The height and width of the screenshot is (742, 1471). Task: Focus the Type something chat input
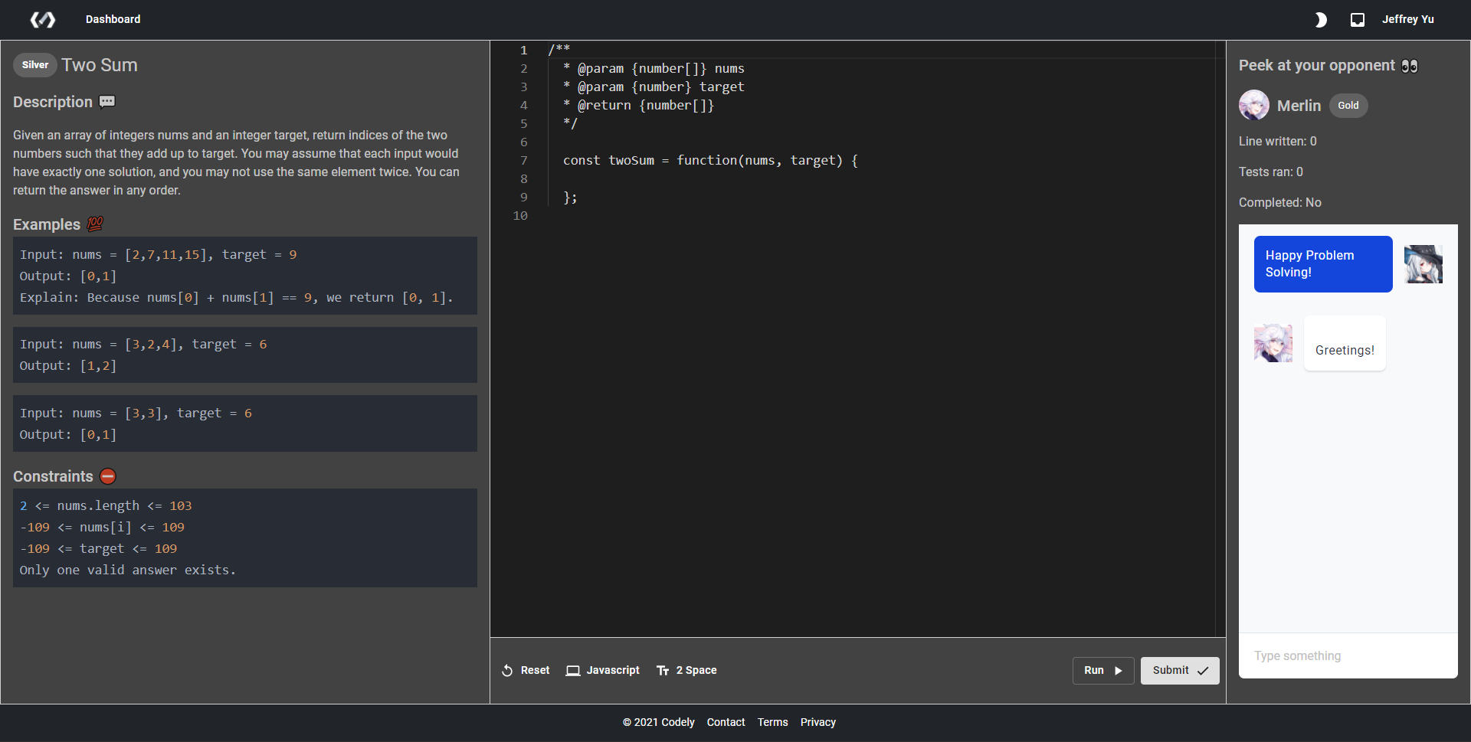1348,655
